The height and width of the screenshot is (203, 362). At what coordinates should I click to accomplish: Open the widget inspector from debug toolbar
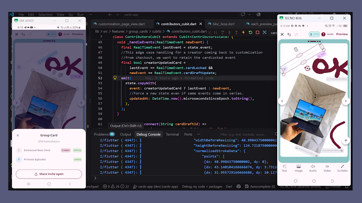(265, 32)
